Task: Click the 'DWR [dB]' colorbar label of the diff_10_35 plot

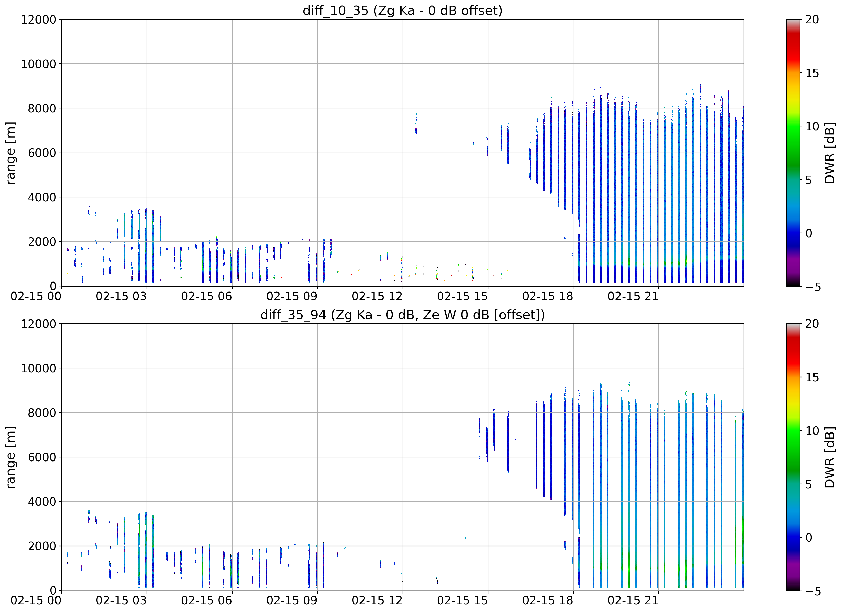Action: click(x=829, y=153)
